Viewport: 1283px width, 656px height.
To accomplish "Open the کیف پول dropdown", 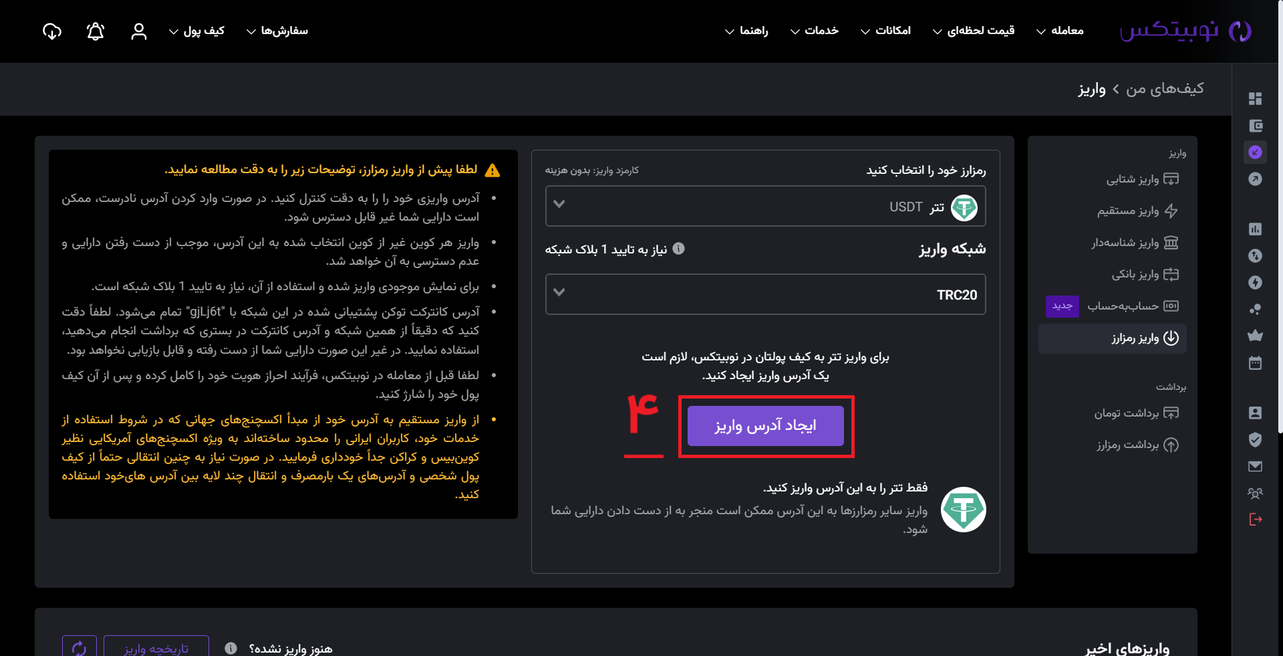I will (196, 31).
